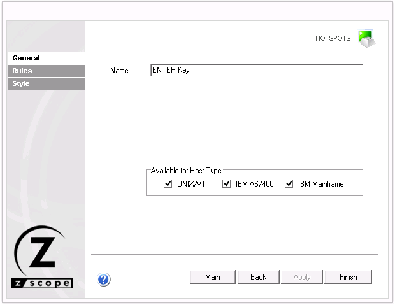
Task: Click into the Name input field
Action: pyautogui.click(x=257, y=70)
